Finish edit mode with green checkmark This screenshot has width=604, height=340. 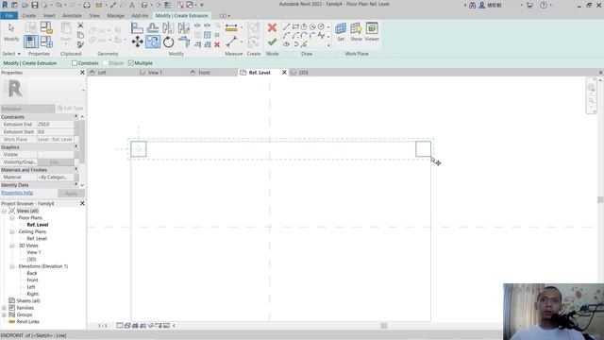coord(272,42)
